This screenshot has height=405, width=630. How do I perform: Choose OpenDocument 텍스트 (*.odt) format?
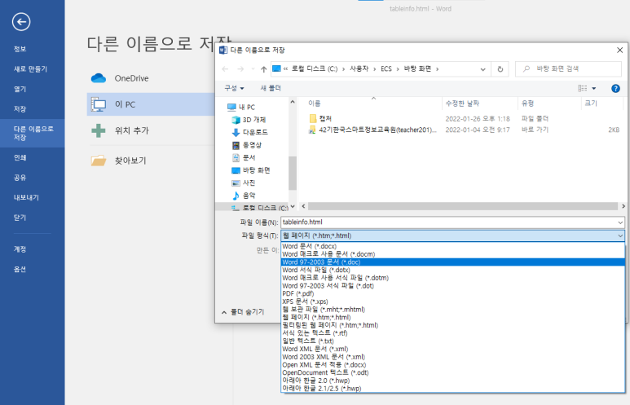pyautogui.click(x=453, y=373)
